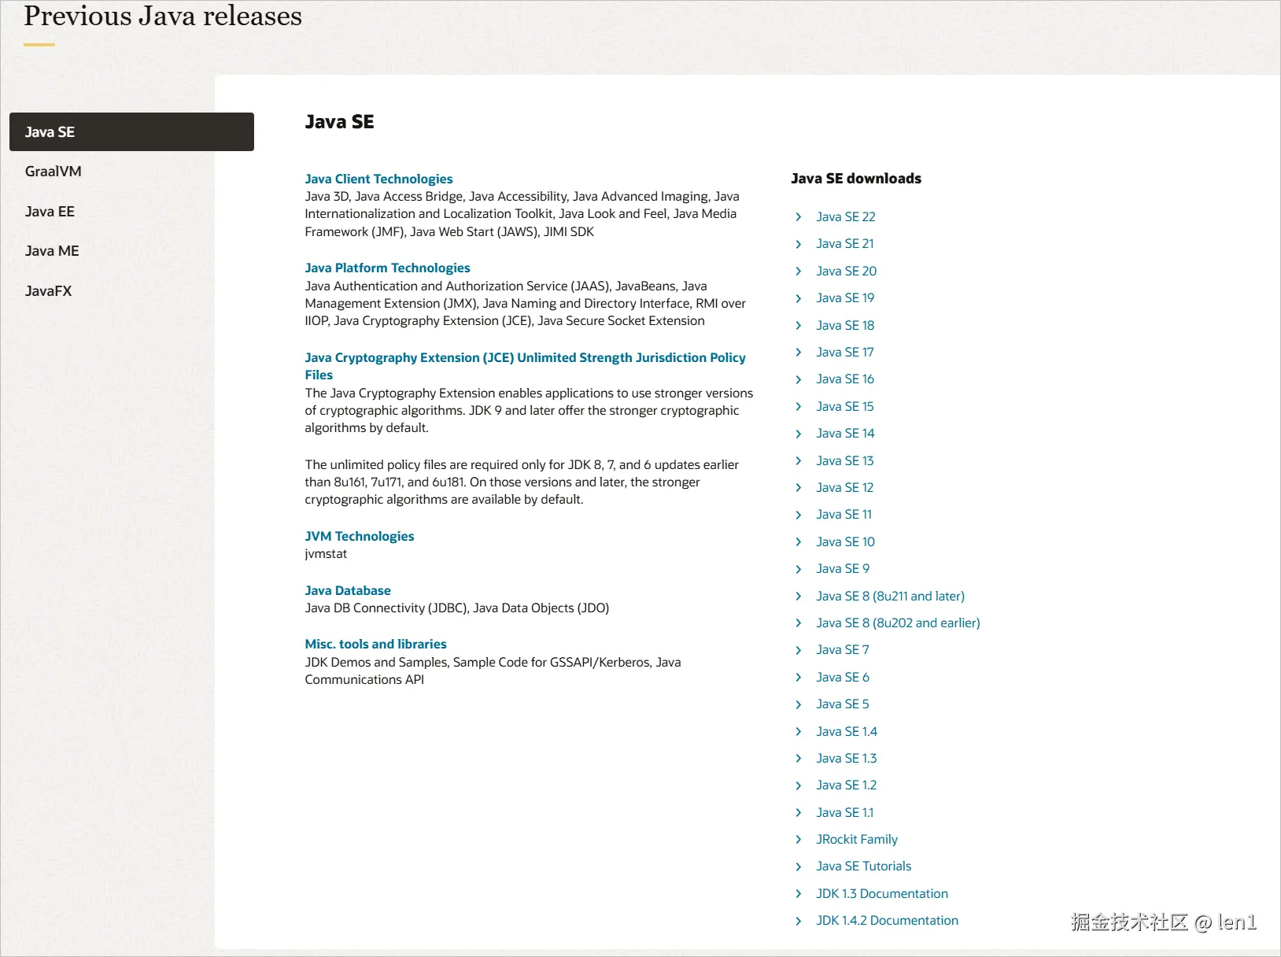This screenshot has width=1281, height=957.
Task: Click the chevron beside JRockit Family
Action: [798, 840]
